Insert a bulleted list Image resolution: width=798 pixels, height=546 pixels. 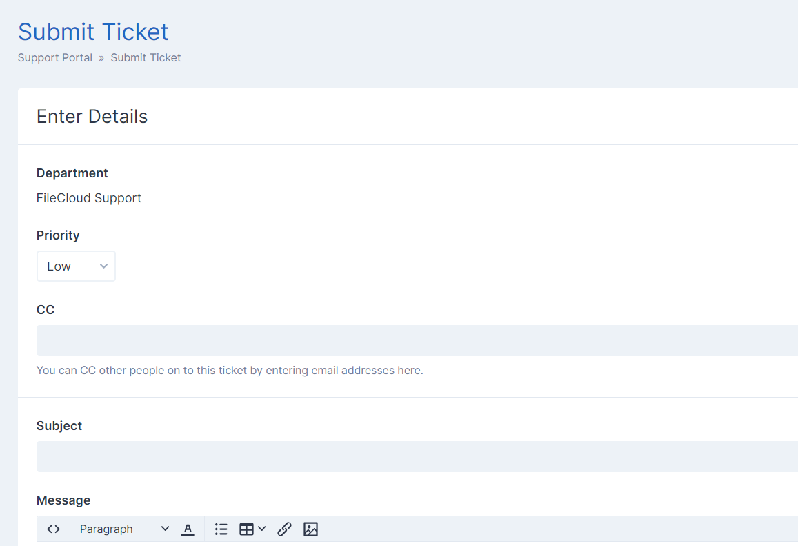coord(221,529)
